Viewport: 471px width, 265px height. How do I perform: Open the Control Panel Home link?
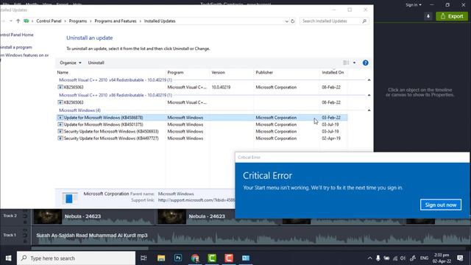(x=17, y=35)
